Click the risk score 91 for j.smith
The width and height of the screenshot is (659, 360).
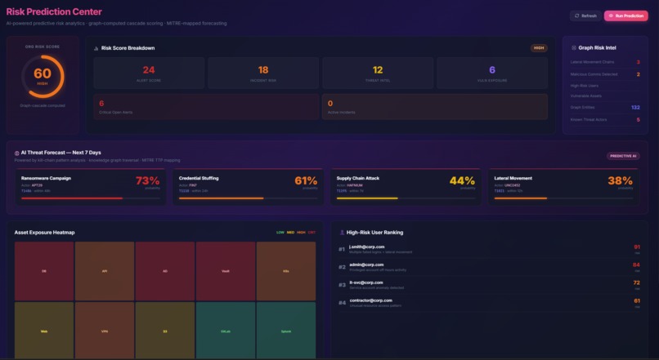(x=637, y=247)
